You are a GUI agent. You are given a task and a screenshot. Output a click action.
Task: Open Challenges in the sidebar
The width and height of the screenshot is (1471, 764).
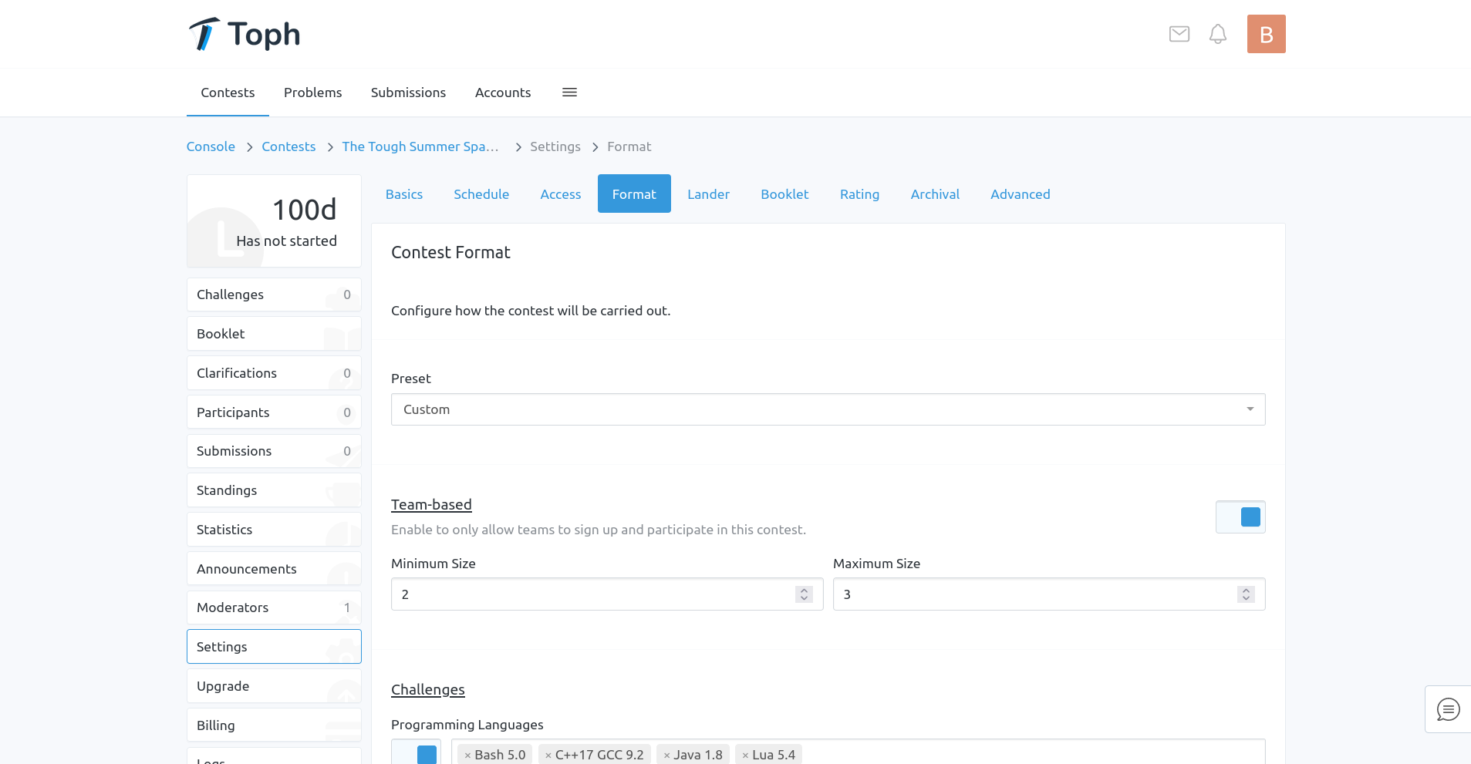pyautogui.click(x=274, y=294)
